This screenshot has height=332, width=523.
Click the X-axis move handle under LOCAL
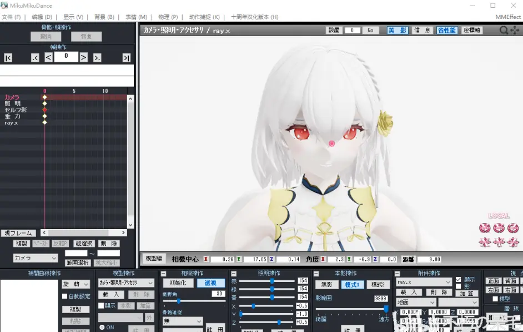[485, 242]
